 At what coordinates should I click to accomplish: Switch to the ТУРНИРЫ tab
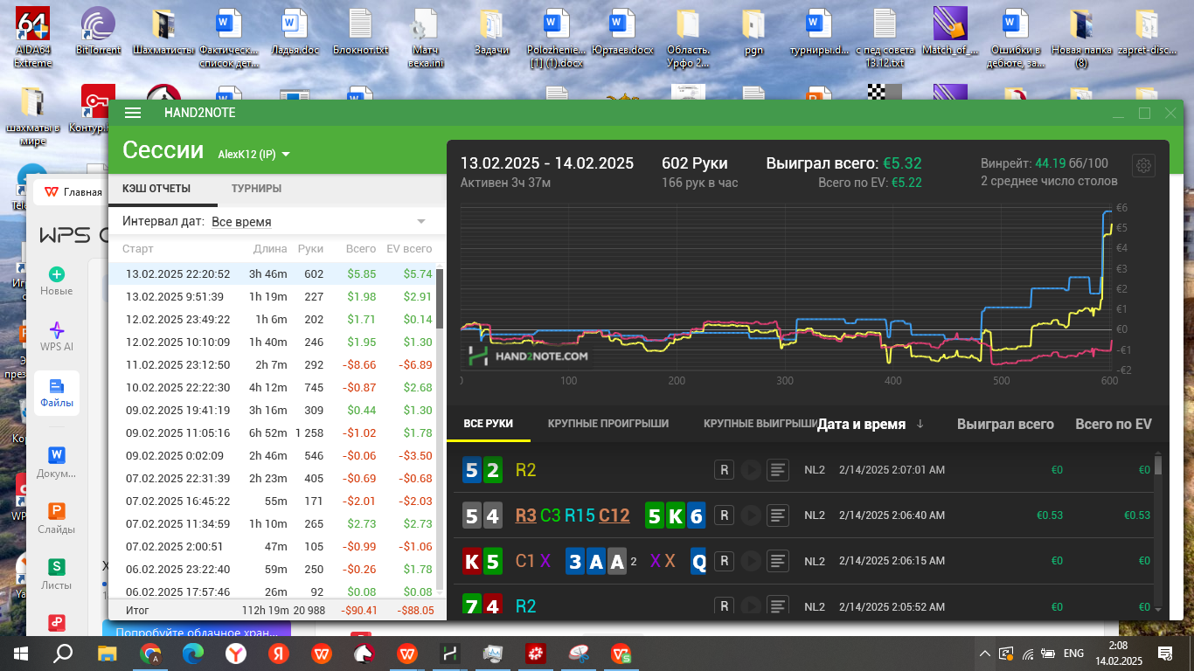(x=256, y=188)
